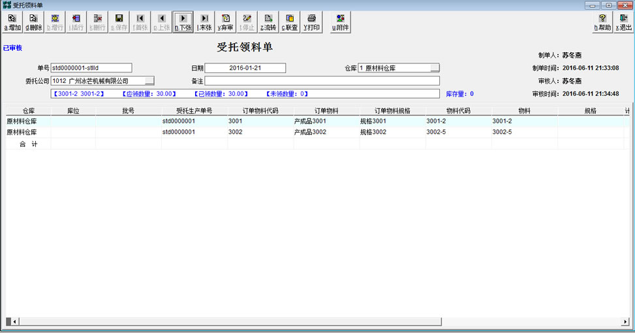The height and width of the screenshot is (333, 635).
Task: Click the 仓库 column header
Action: 28,110
